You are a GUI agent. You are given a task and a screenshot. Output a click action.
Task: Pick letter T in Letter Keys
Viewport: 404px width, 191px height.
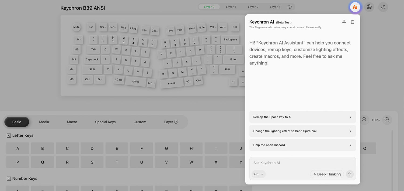click(117, 162)
